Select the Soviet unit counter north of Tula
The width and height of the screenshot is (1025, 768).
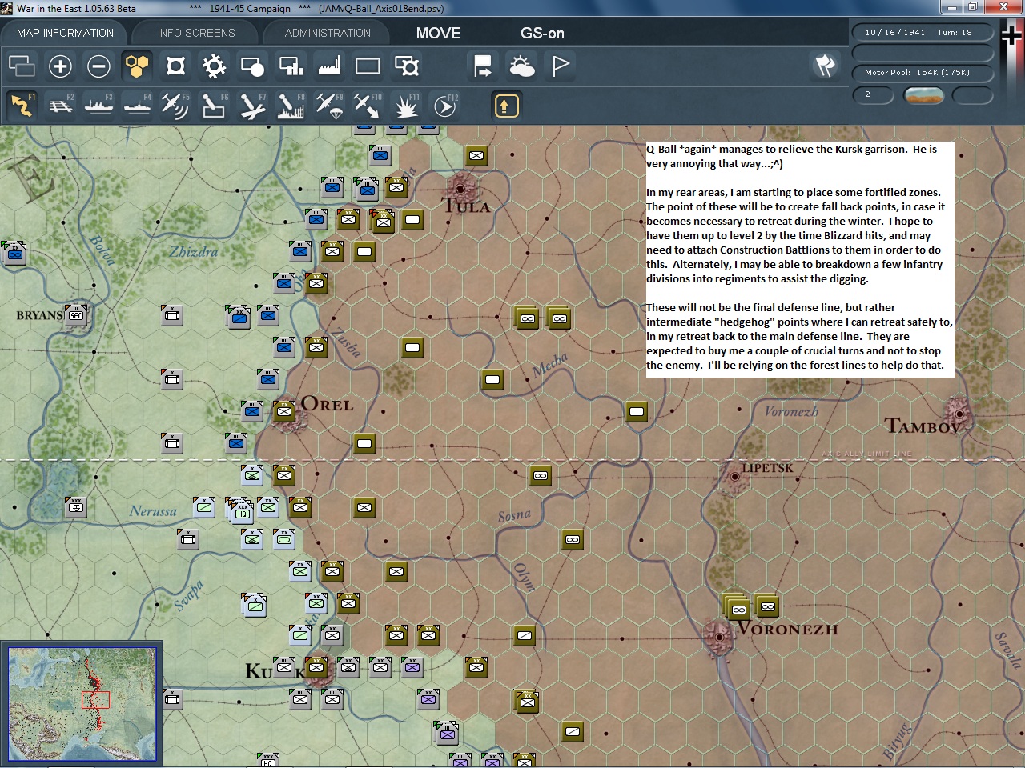pyautogui.click(x=476, y=155)
